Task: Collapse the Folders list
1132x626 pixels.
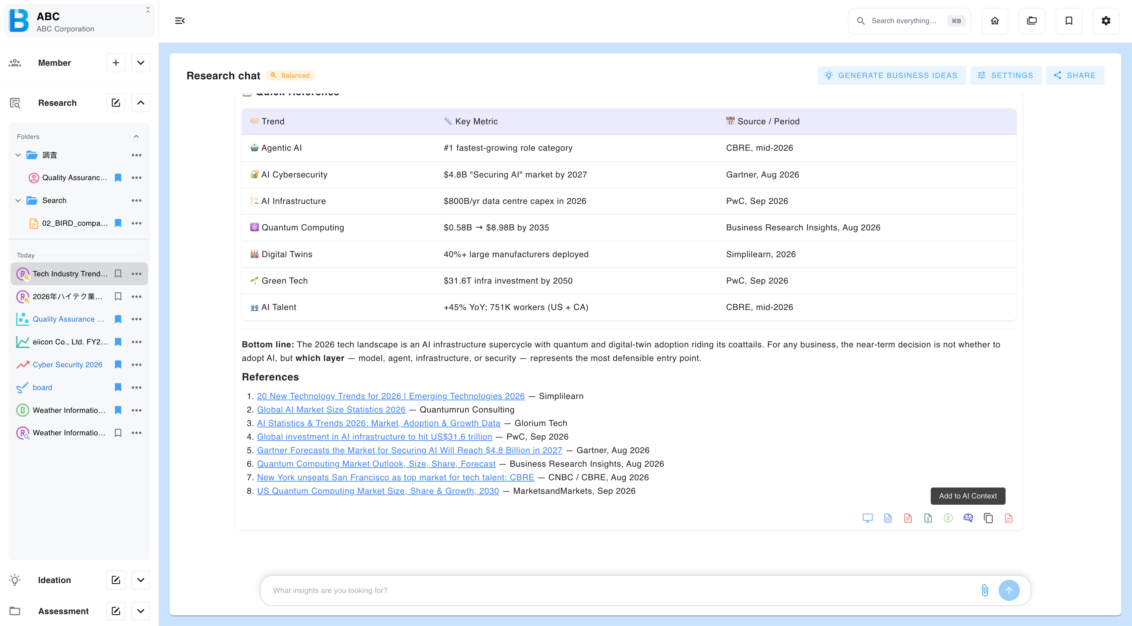Action: pyautogui.click(x=136, y=137)
